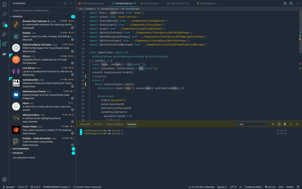The width and height of the screenshot is (302, 189).
Task: Click the filter extensions list icon
Action: [x=65, y=3]
